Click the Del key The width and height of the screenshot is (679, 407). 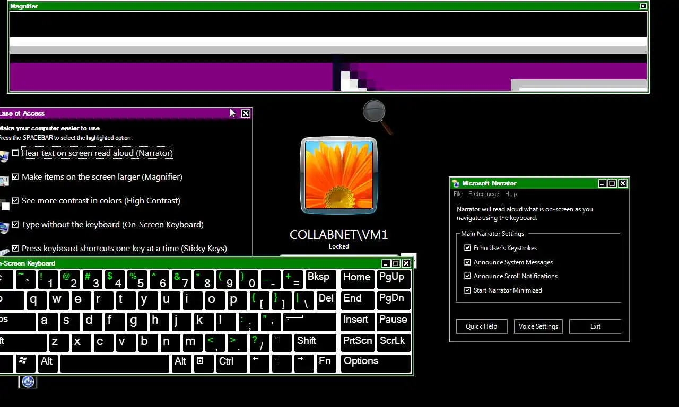(x=326, y=300)
